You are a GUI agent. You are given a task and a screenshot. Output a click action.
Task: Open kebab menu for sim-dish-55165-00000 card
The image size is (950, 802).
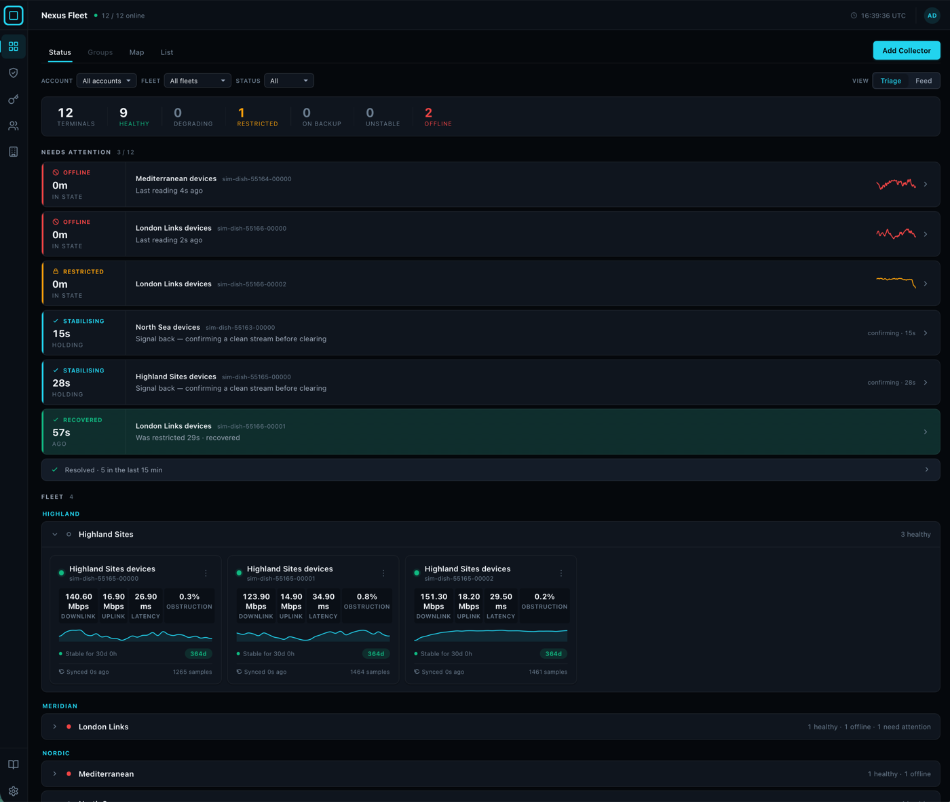coord(206,573)
